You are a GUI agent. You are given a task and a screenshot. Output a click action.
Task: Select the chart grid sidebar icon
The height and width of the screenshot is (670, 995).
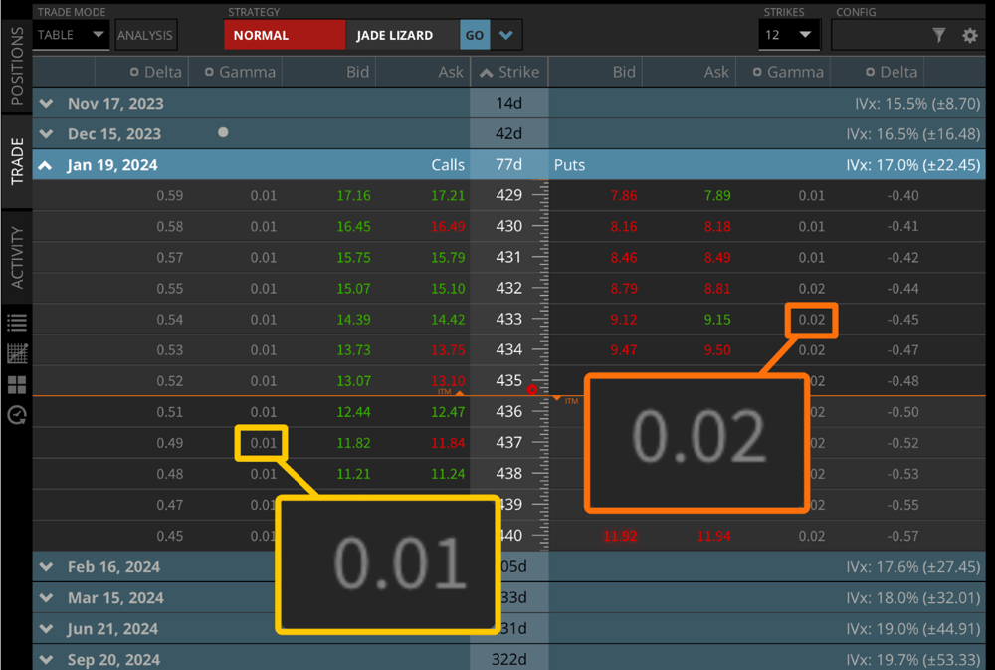pos(17,353)
